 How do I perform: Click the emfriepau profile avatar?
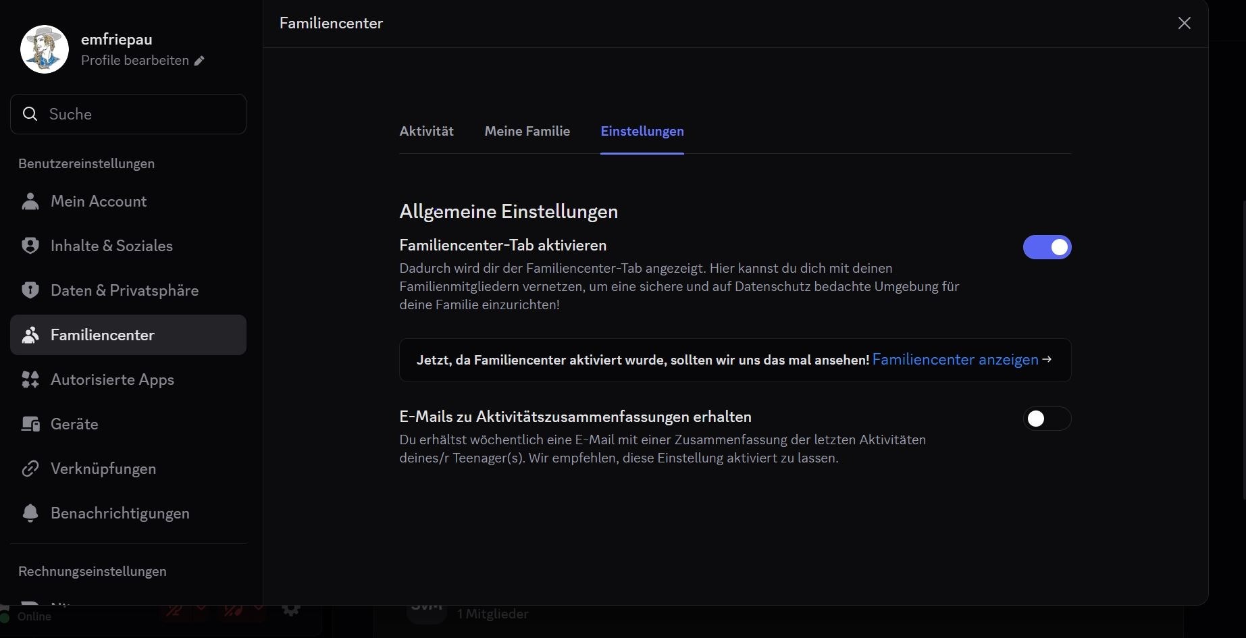(x=45, y=49)
